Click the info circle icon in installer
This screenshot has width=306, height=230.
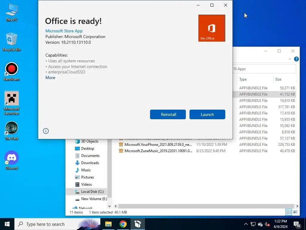pos(46,131)
